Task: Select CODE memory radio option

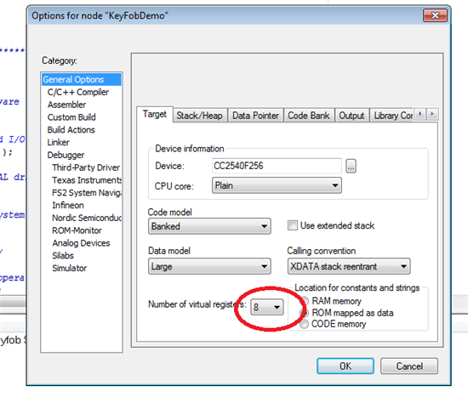Action: click(305, 324)
